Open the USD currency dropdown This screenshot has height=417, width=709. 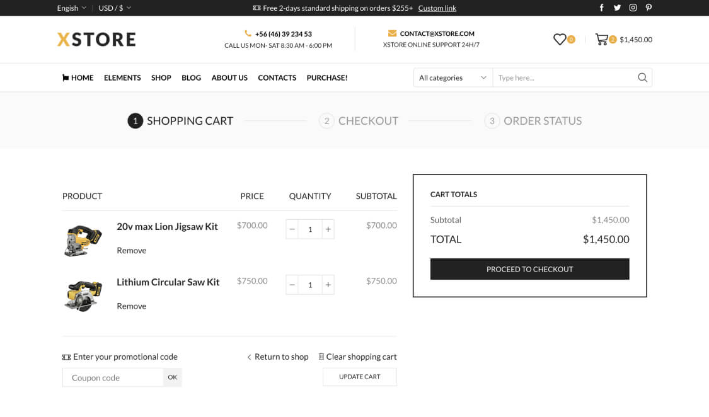tap(115, 8)
